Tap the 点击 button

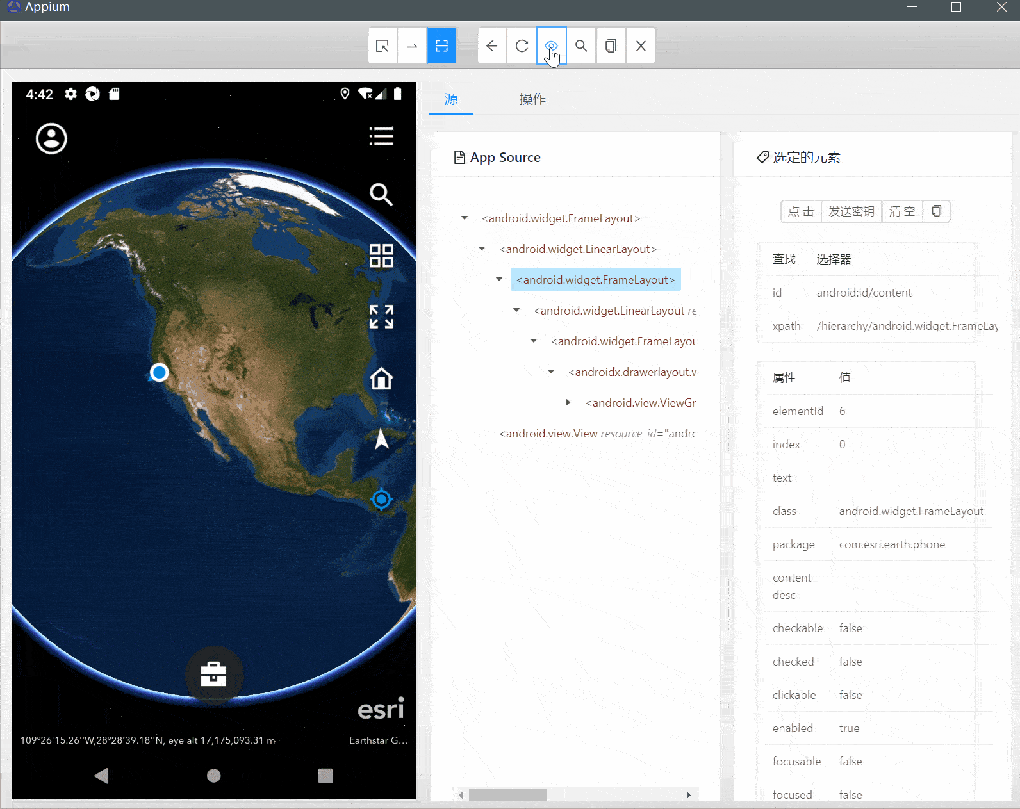(x=801, y=211)
